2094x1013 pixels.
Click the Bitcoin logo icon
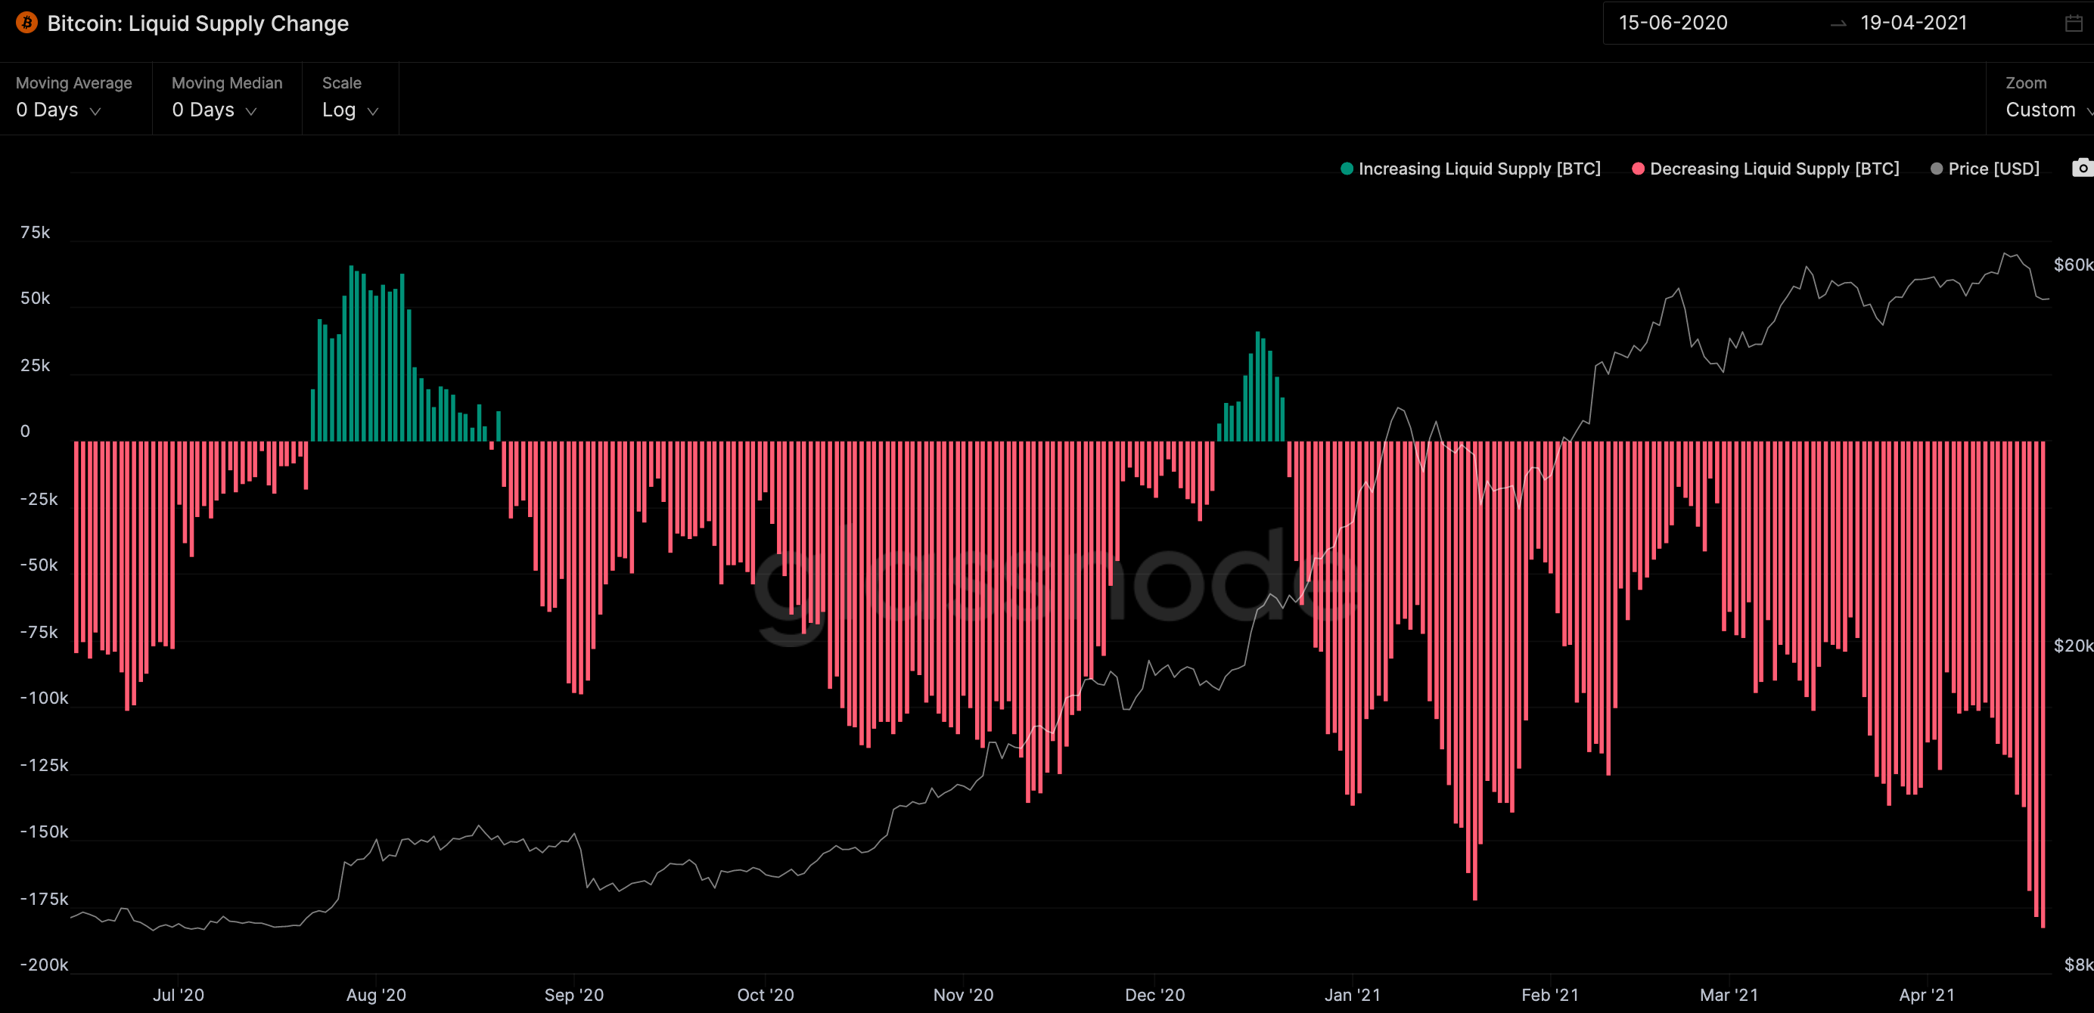(x=26, y=23)
